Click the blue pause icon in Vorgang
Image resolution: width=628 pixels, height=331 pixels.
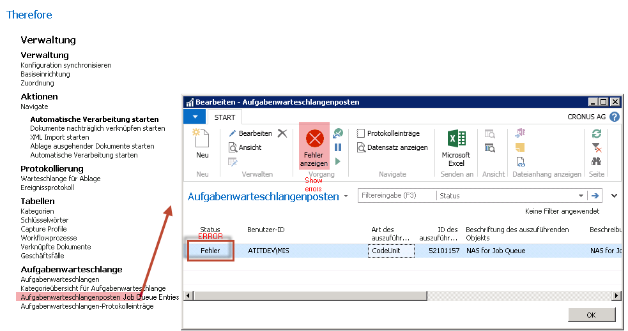pos(338,147)
